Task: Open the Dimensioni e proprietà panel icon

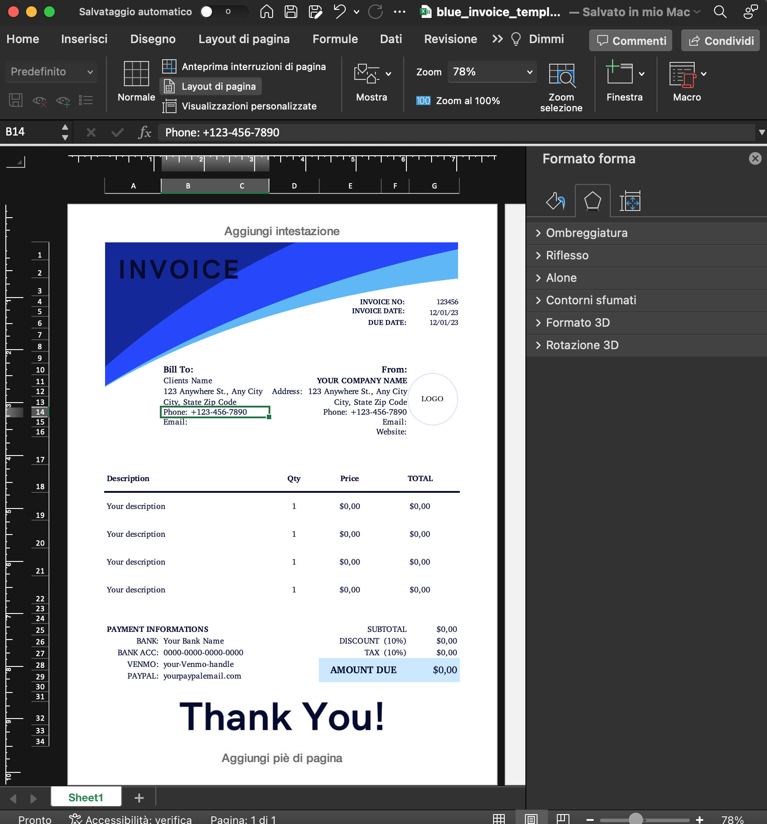Action: (630, 201)
